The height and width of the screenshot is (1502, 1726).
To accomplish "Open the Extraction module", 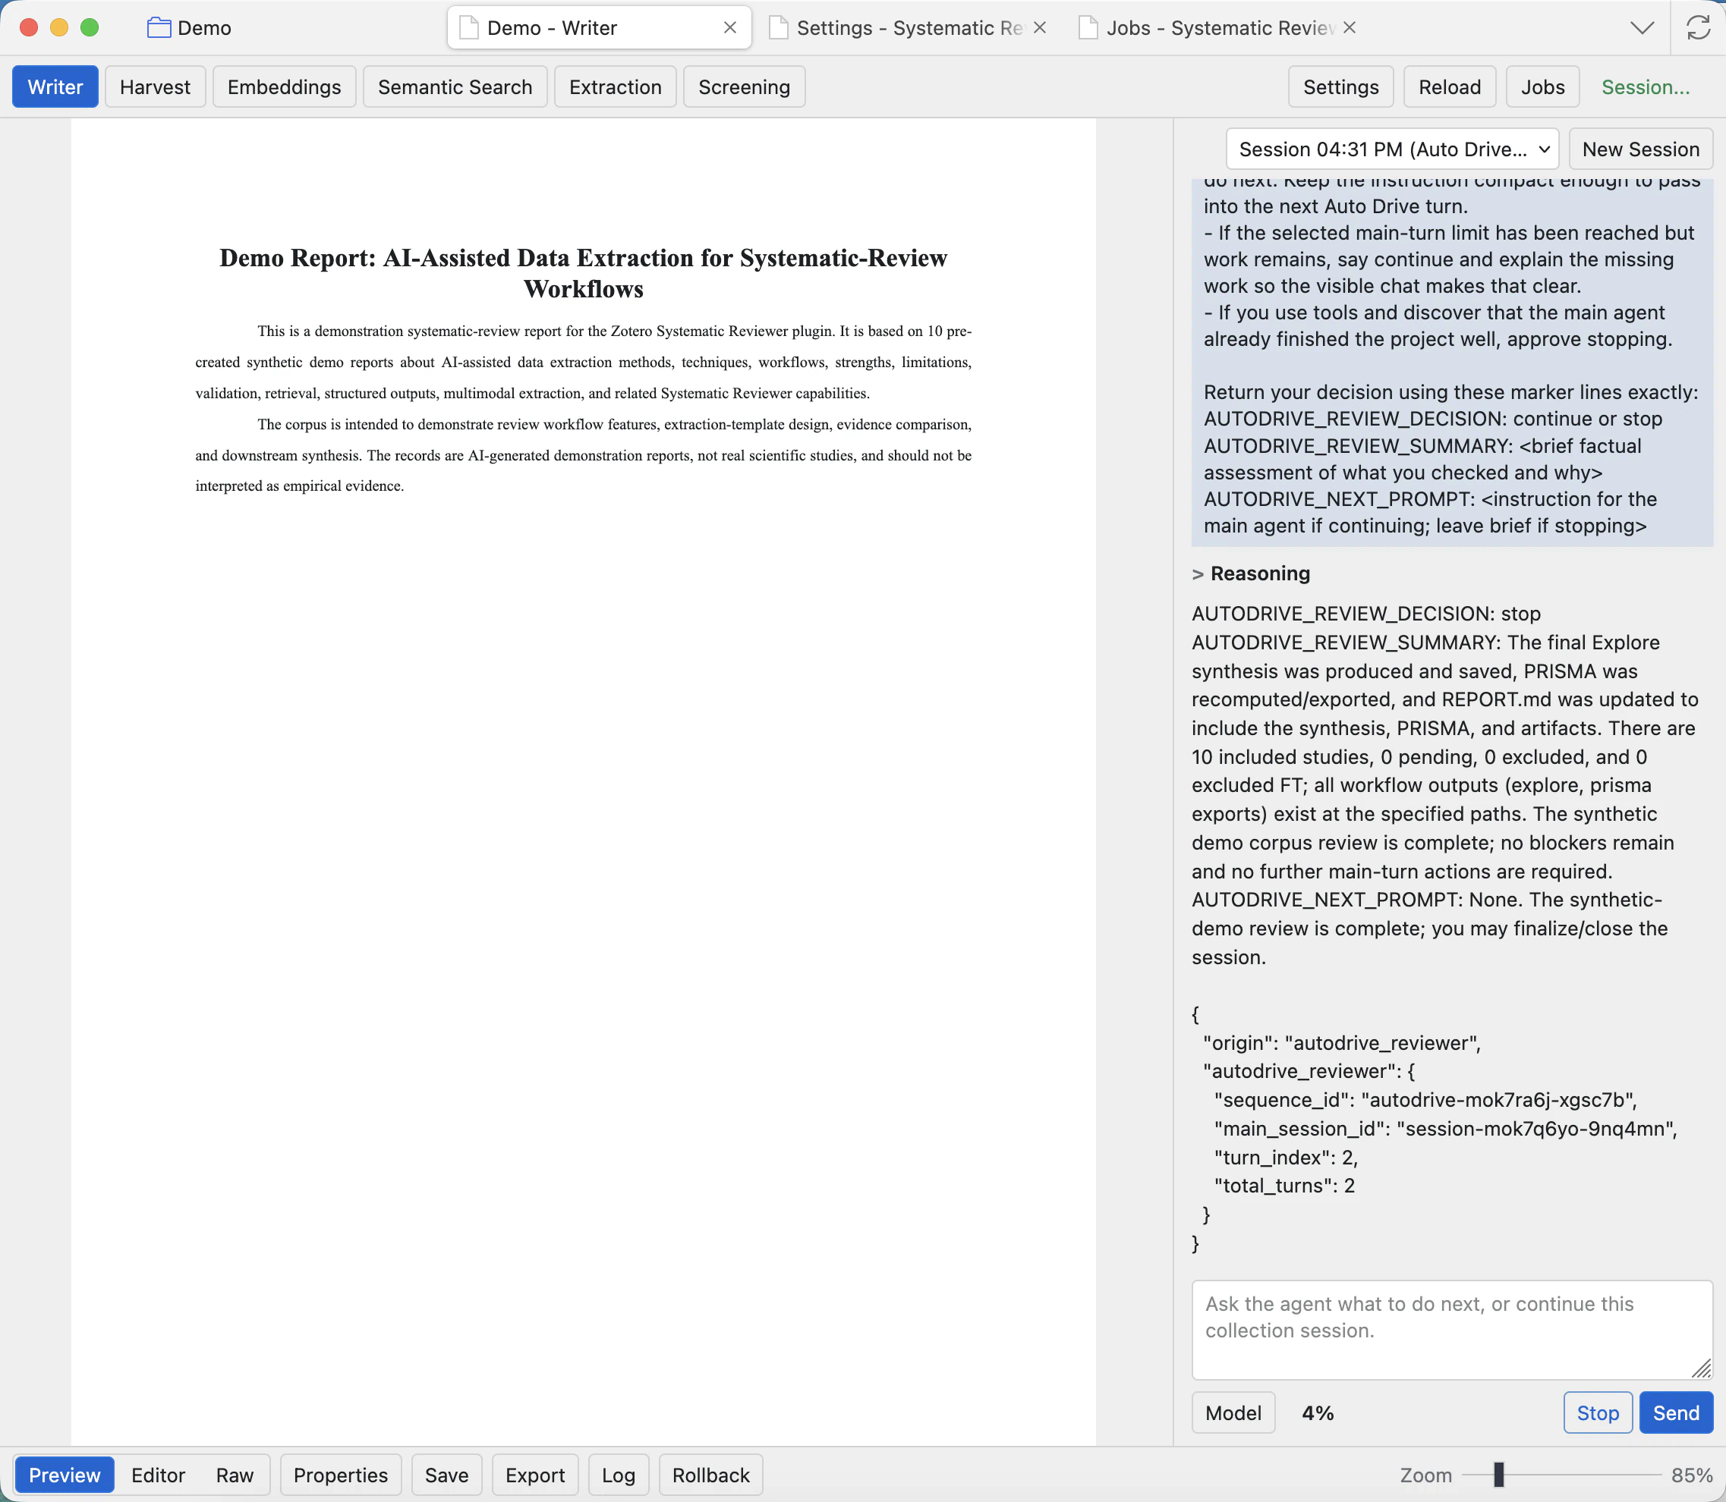I will point(615,86).
